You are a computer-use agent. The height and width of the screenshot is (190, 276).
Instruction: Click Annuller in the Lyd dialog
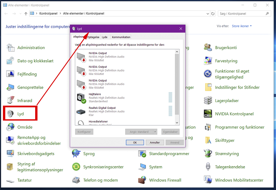(155, 142)
